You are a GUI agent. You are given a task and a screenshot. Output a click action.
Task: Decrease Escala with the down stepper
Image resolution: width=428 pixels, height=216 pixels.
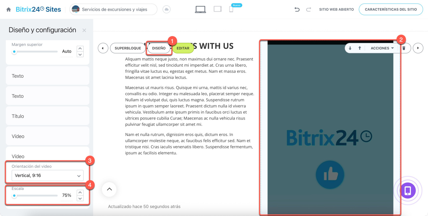coord(80,198)
